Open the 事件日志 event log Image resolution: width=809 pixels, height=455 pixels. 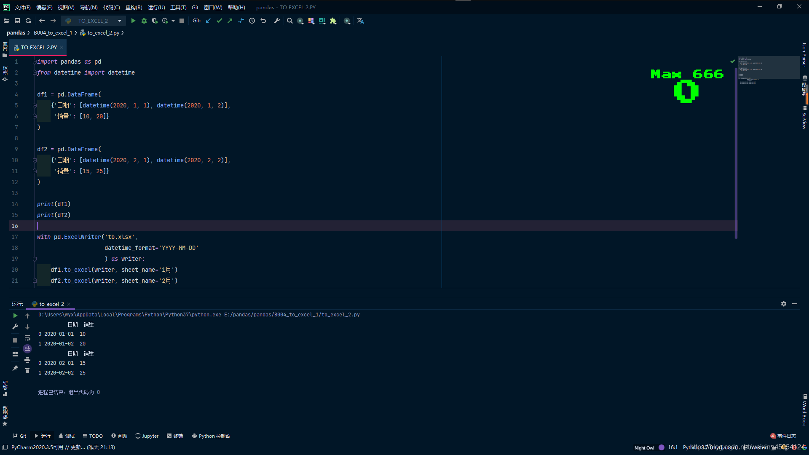[x=783, y=436]
